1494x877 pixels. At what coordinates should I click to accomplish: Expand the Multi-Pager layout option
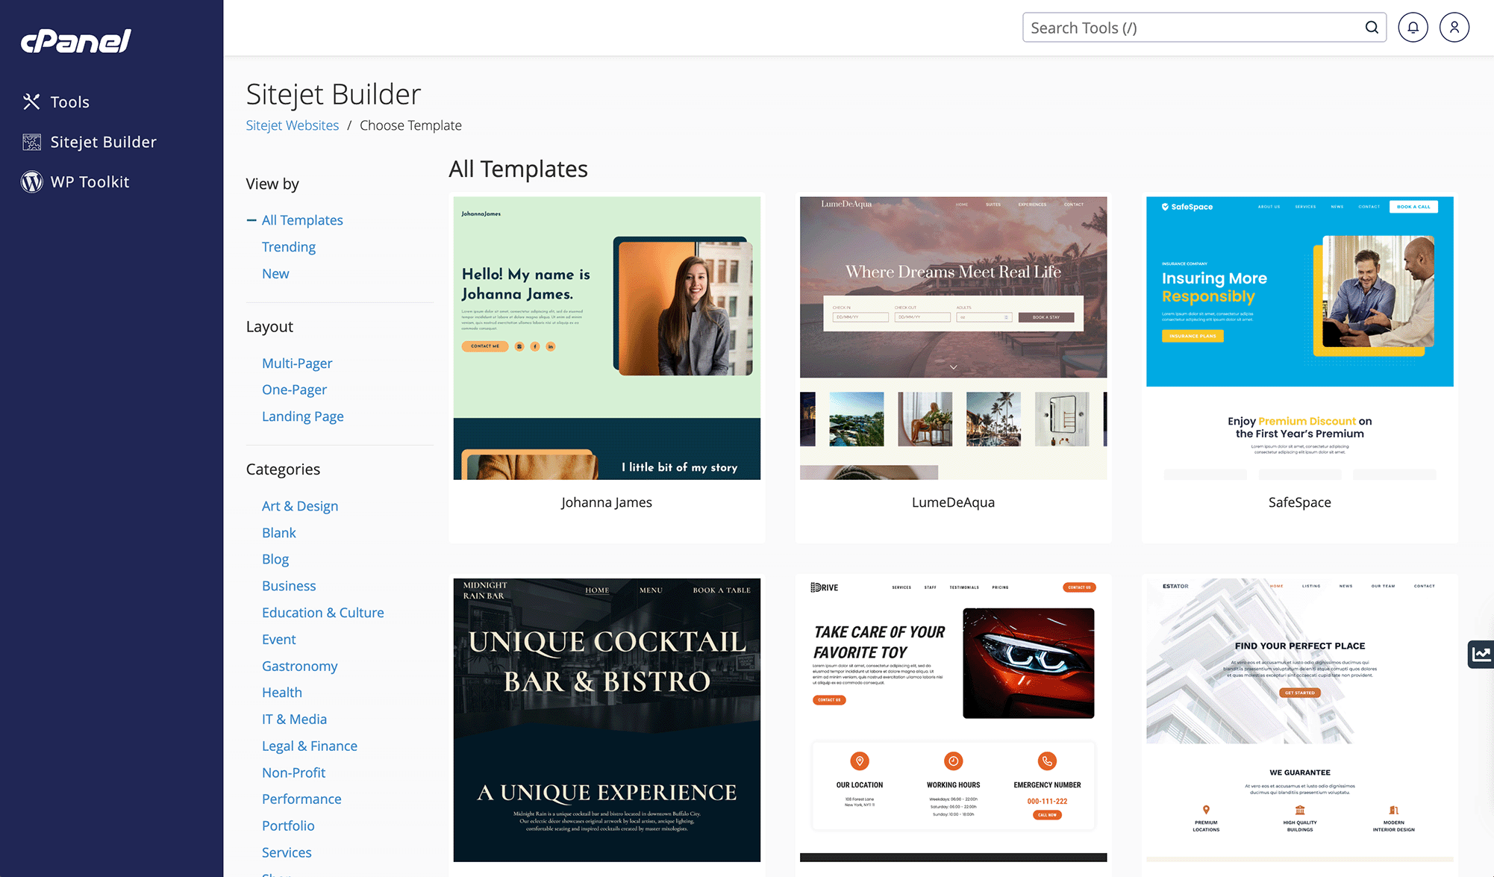(x=297, y=362)
